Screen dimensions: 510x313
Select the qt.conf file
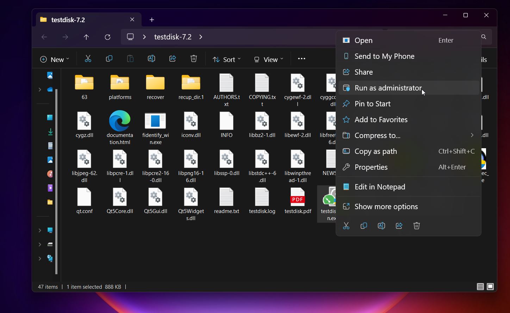tap(84, 201)
